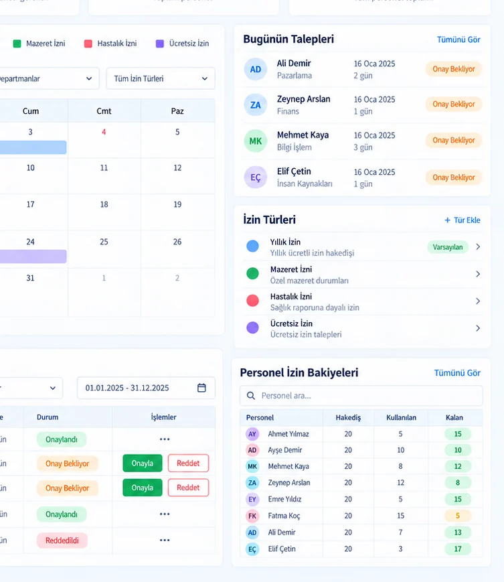Click Elif Çetin's remaining balance 17
Screen dimensions: 504x582
point(458,549)
